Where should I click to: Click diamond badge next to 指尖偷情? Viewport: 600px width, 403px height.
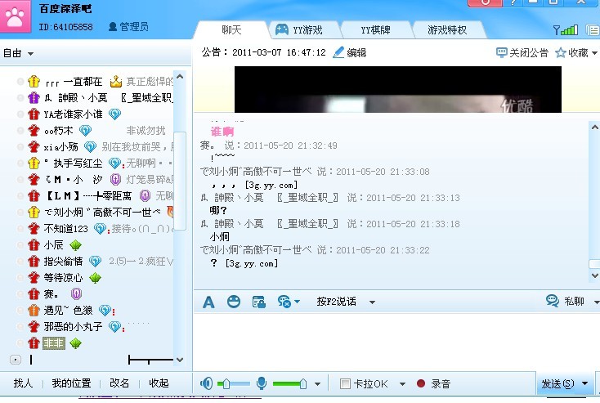96,262
